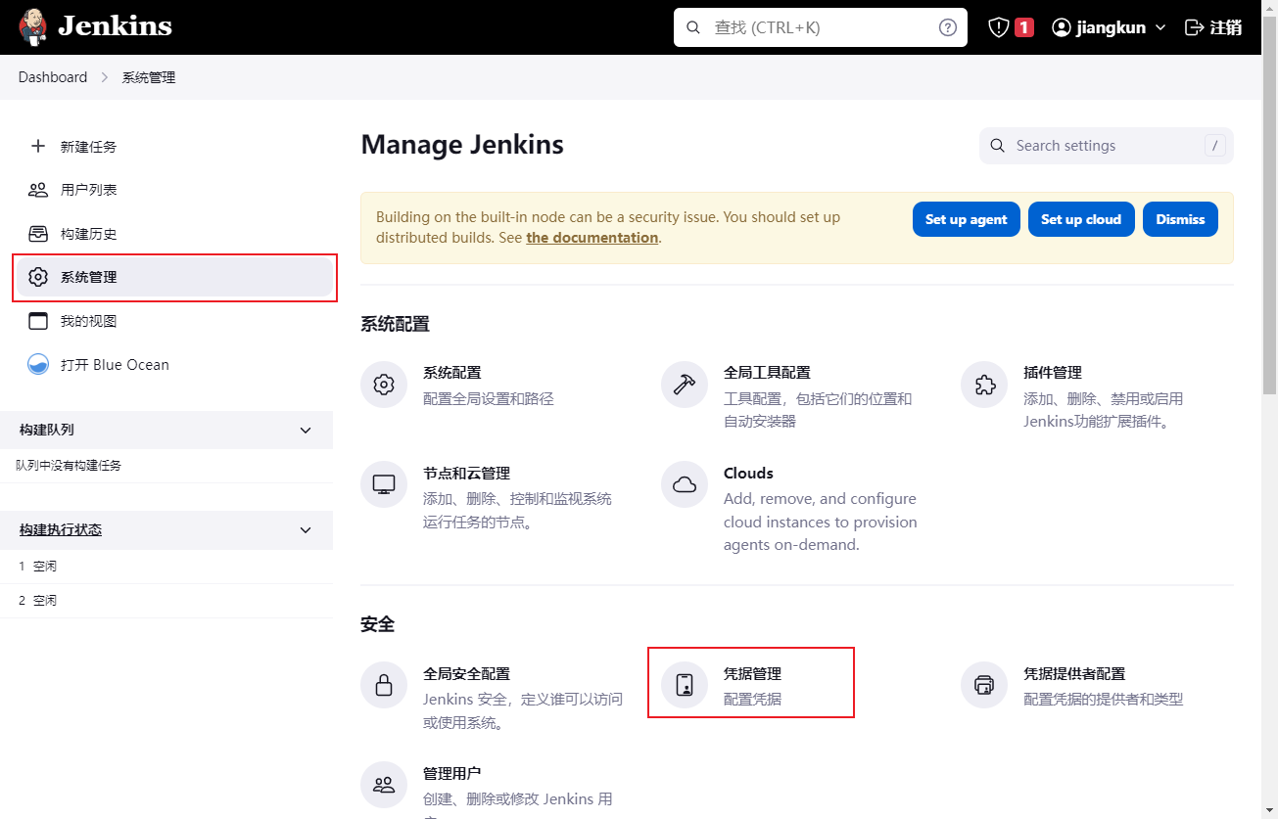Click the 队列中没有构建任务 text
The image size is (1278, 819).
coord(69,466)
